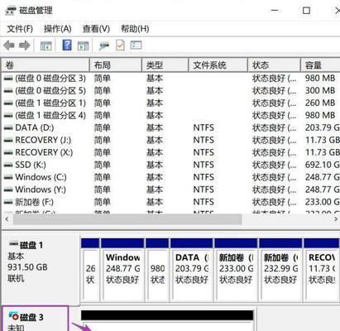Open the blue help question-mark icon
The width and height of the screenshot is (340, 331).
[x=67, y=45]
